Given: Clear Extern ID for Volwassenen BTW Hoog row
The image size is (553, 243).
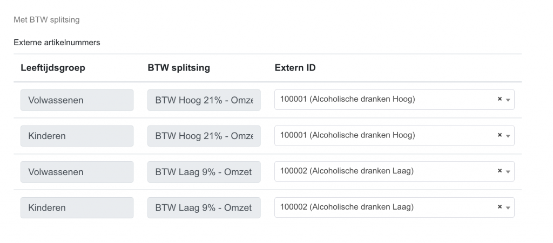Looking at the screenshot, I should [500, 100].
